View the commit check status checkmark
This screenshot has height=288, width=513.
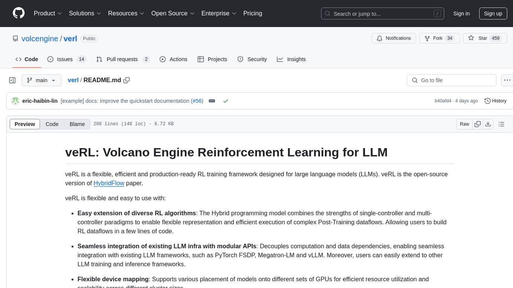[226, 101]
